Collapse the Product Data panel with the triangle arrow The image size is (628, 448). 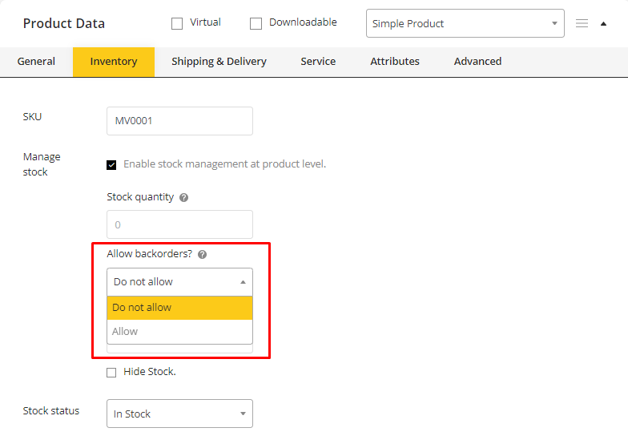(603, 23)
